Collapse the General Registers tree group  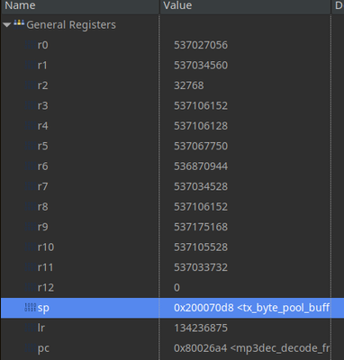(7, 25)
